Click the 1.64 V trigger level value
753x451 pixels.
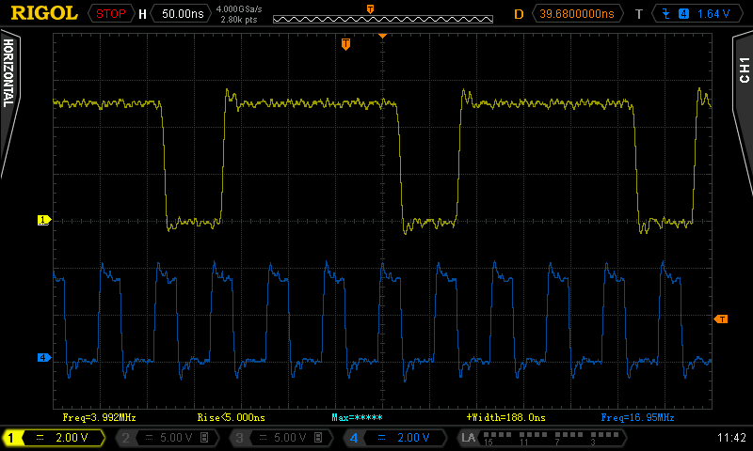[x=713, y=14]
